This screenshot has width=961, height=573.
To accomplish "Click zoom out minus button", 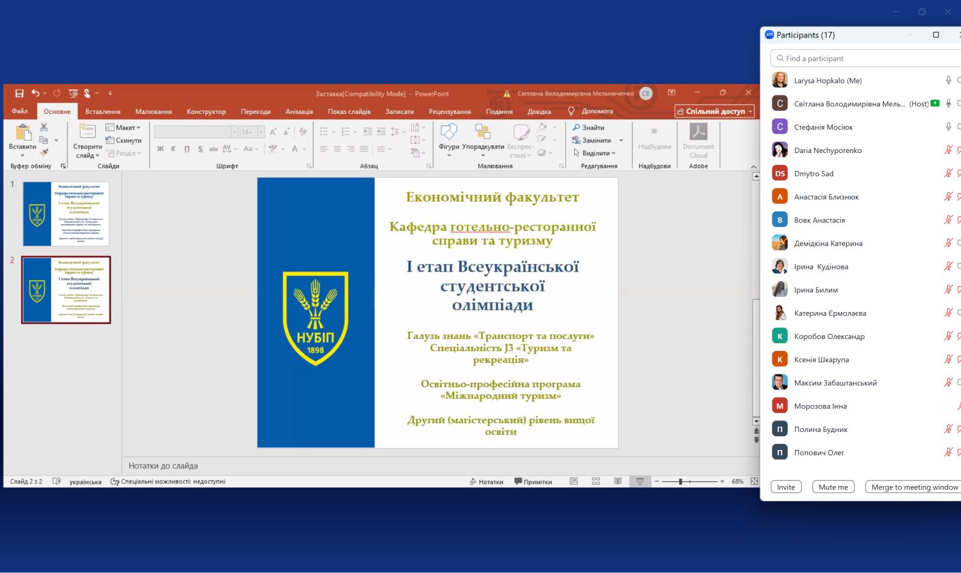I will [x=656, y=482].
